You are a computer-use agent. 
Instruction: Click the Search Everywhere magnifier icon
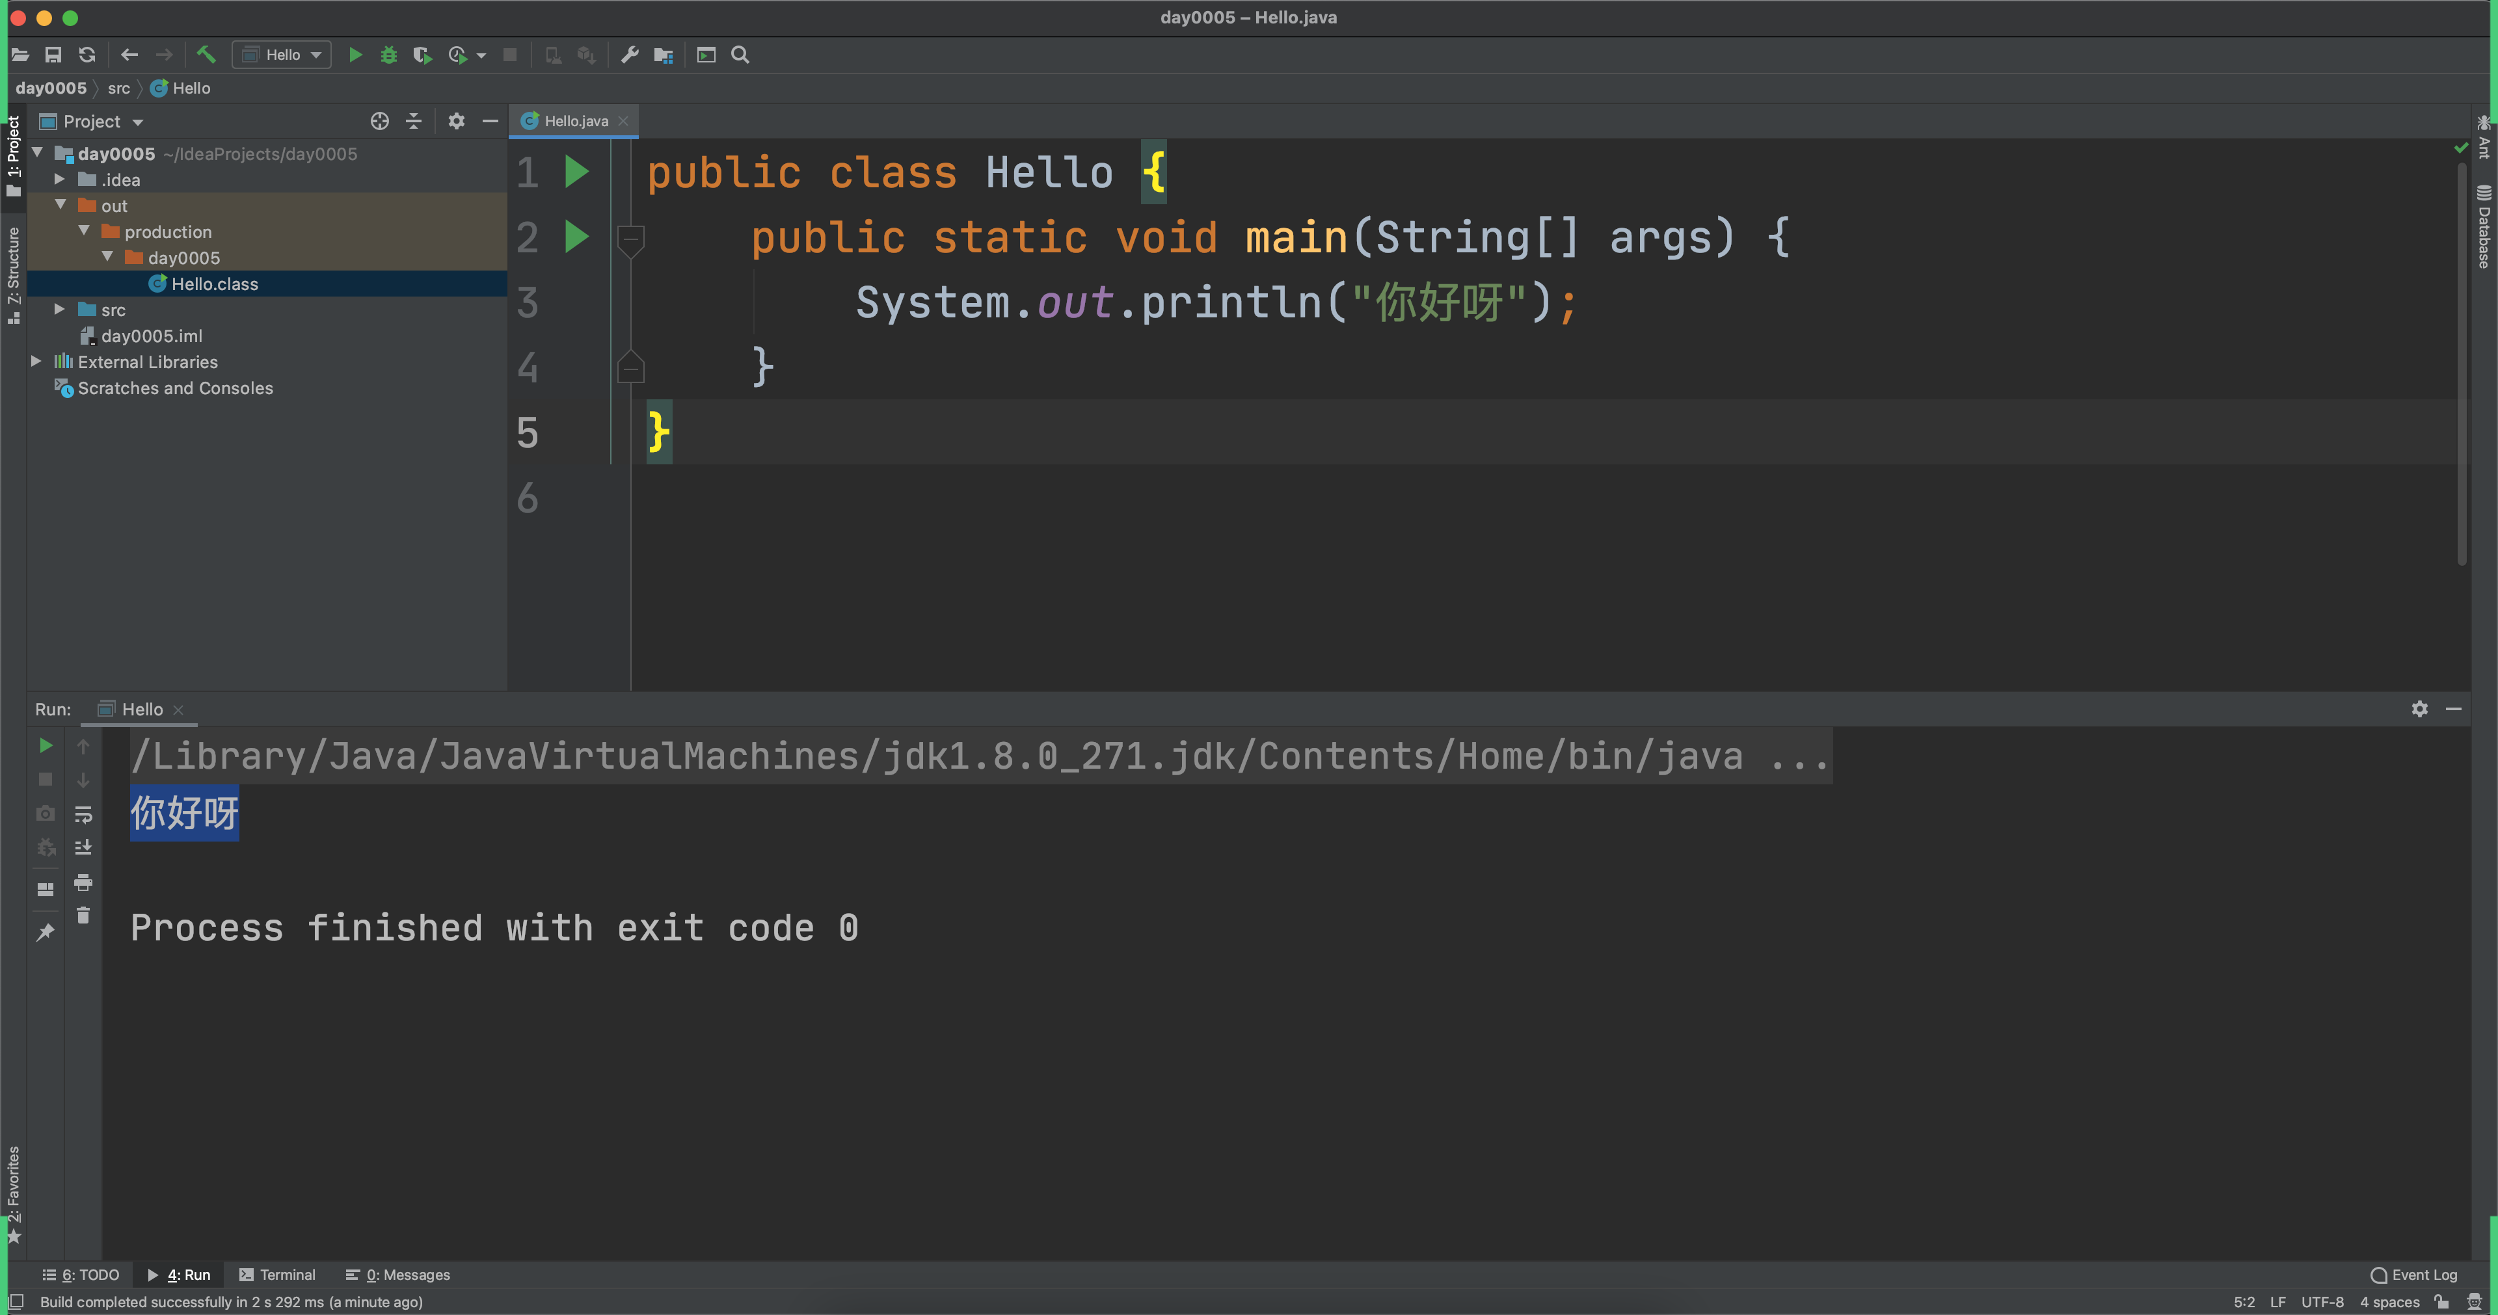[x=740, y=55]
